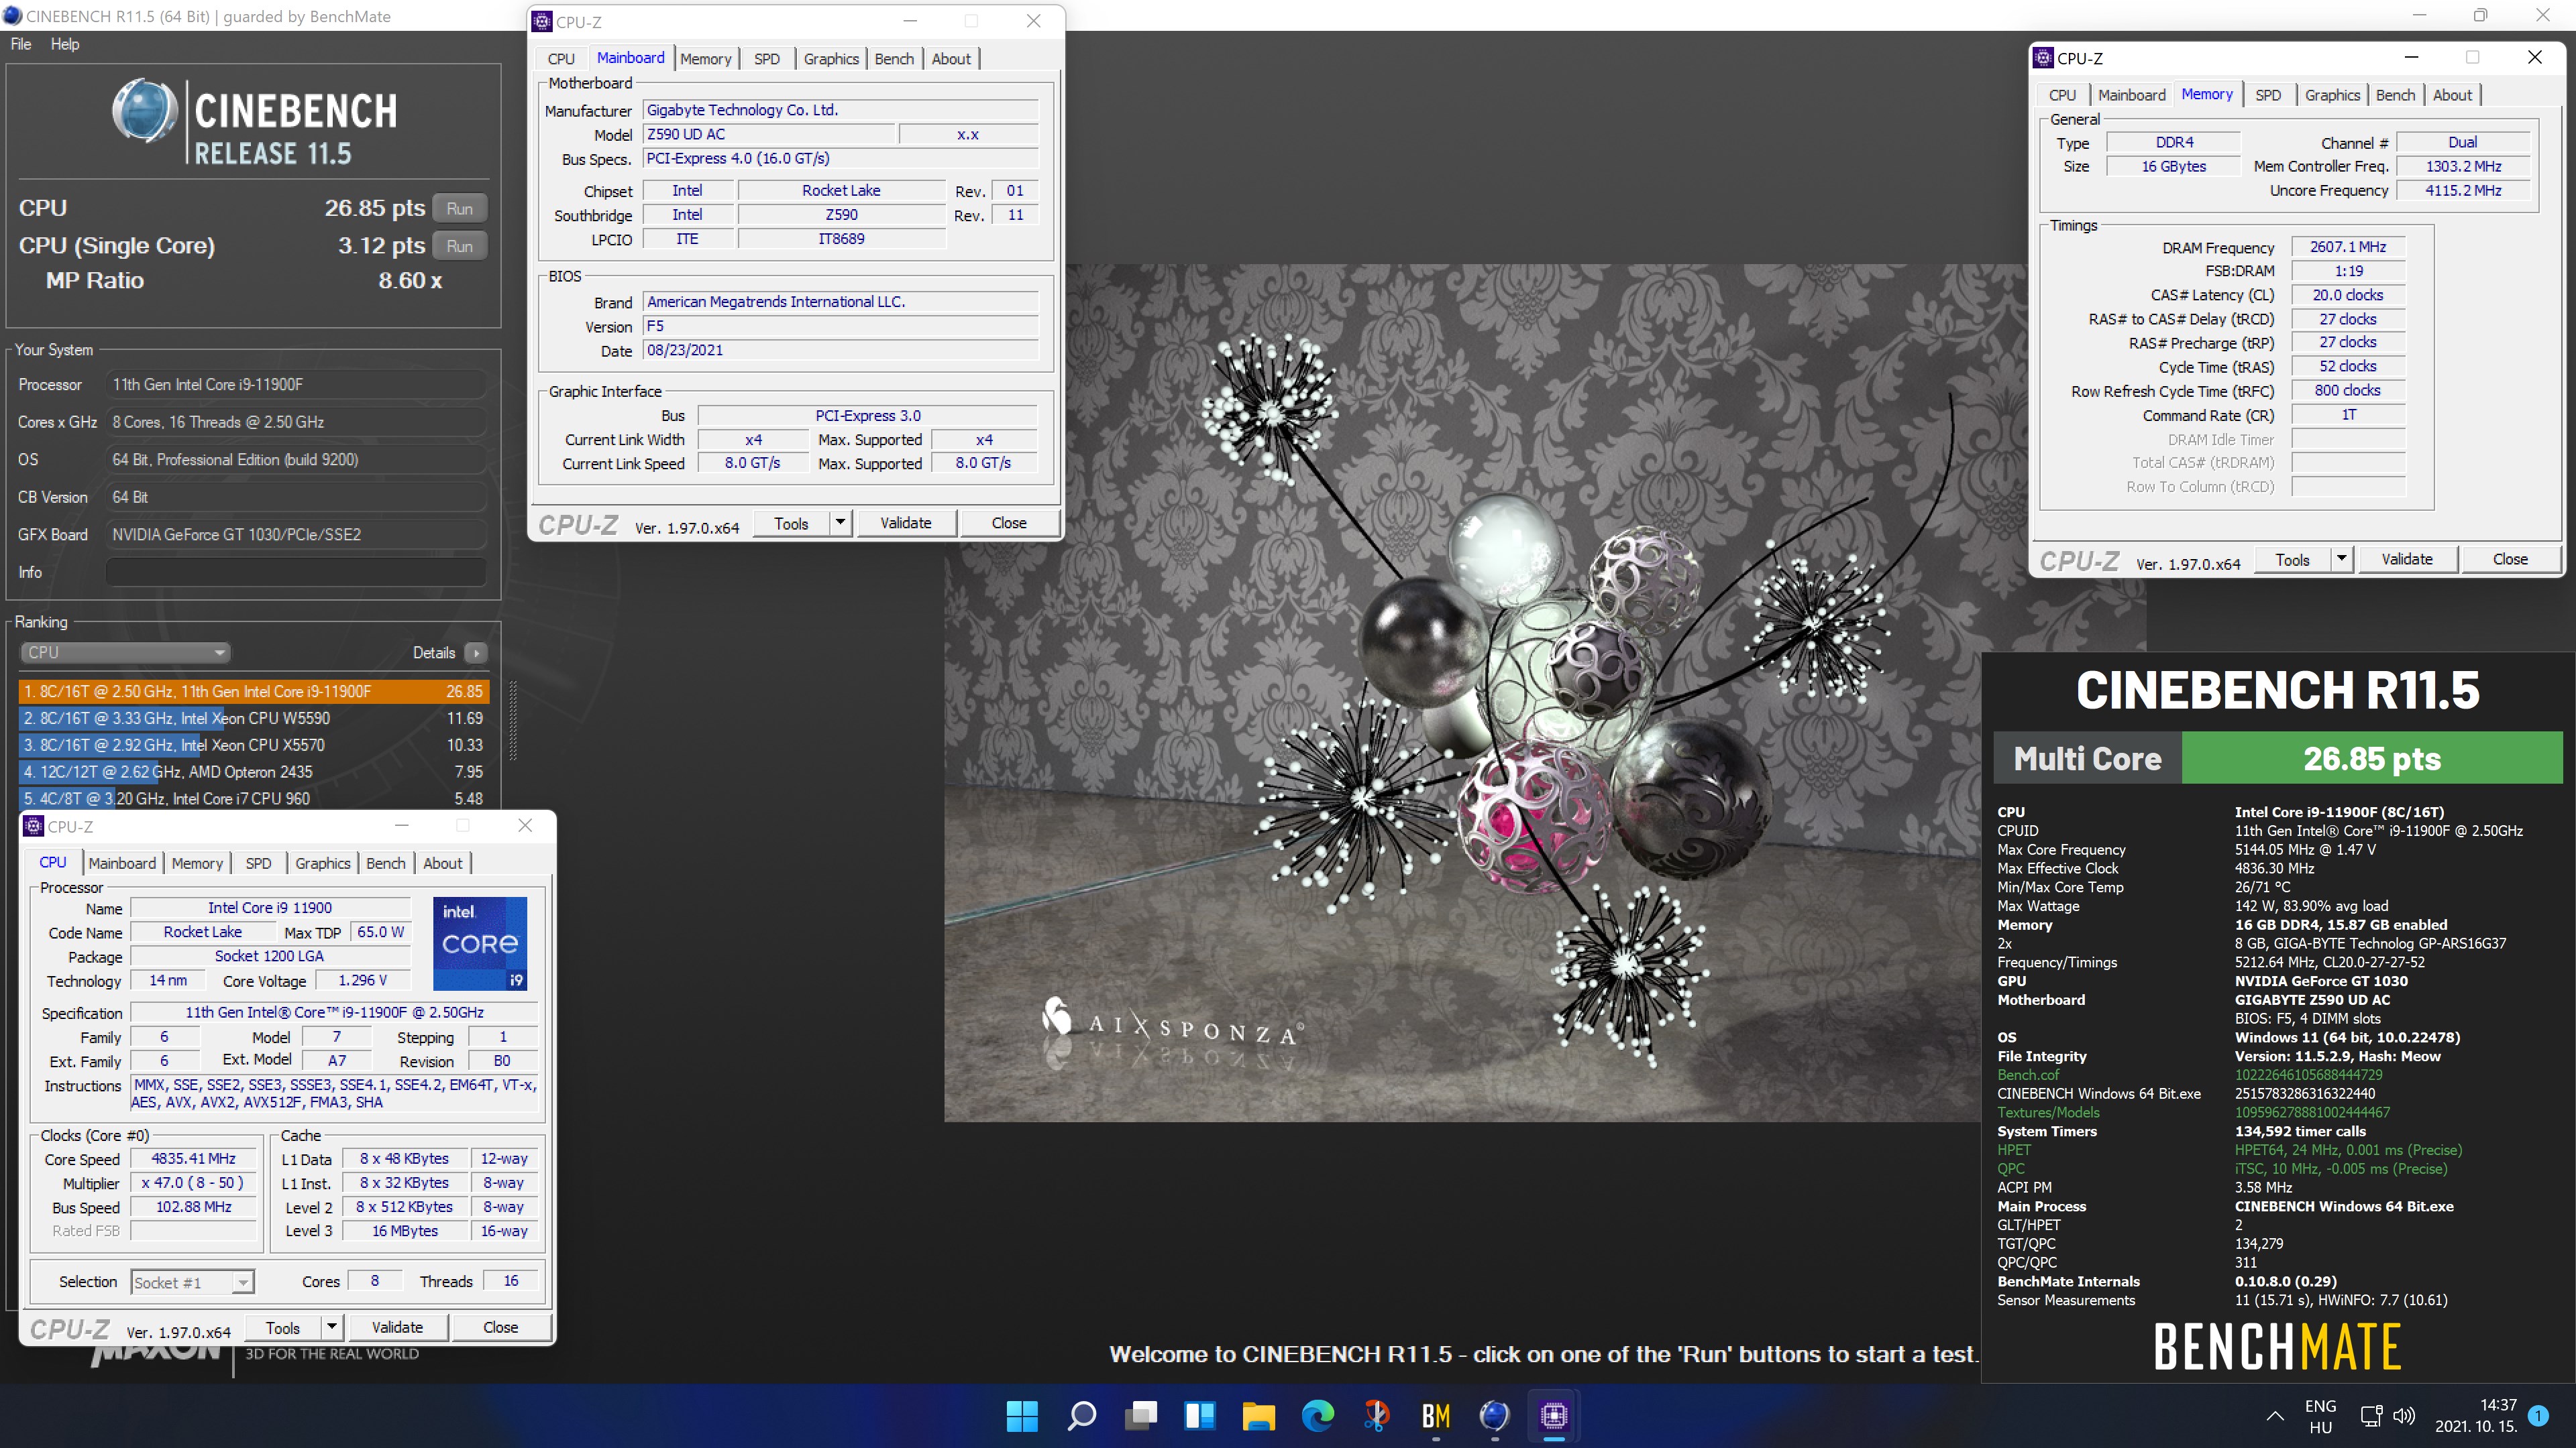Toggle ranking Details arrow
Viewport: 2576px width, 1448px height.
tap(477, 652)
